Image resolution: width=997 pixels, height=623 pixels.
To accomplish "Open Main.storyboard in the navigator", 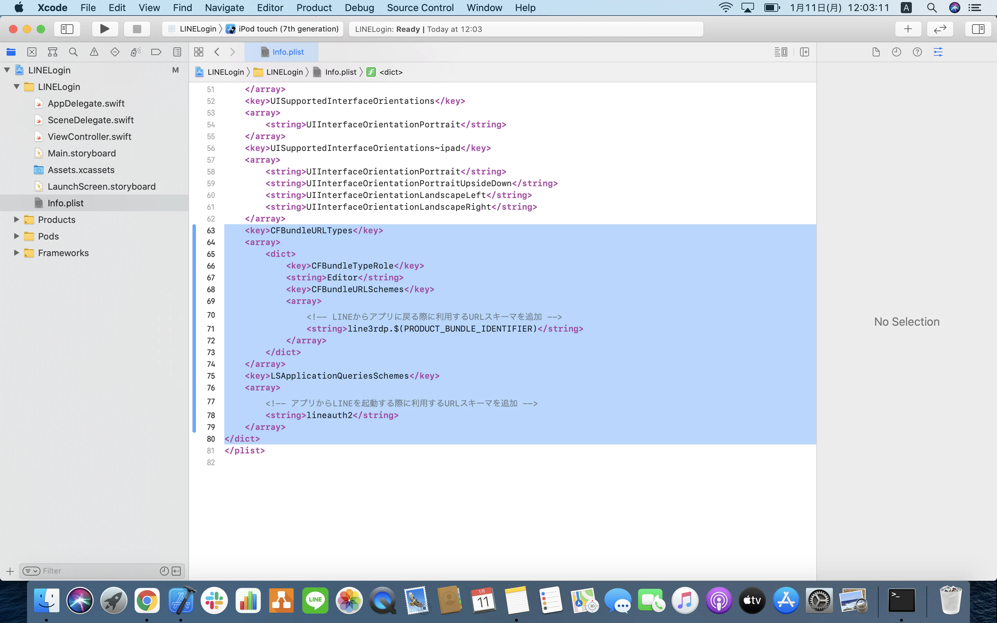I will coord(82,153).
